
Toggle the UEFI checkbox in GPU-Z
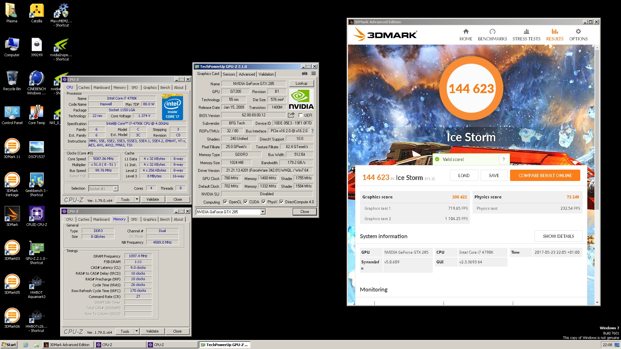300,115
